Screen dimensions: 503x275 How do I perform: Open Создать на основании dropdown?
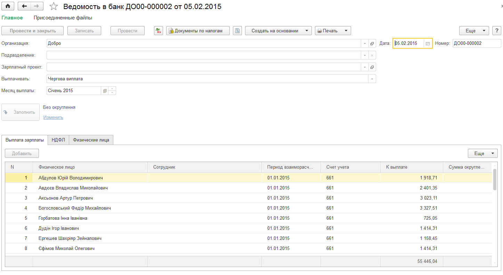coord(278,31)
